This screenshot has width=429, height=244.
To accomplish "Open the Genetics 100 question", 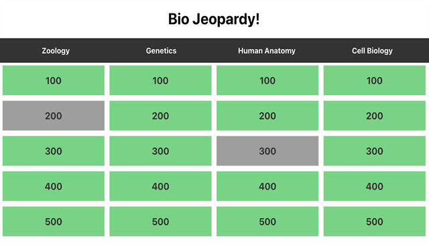I will (x=161, y=80).
